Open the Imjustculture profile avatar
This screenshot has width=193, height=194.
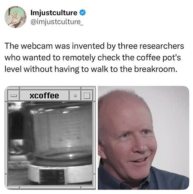pos(16,17)
